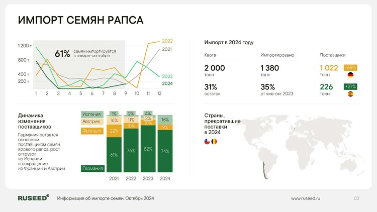Select the Франция legend label
Viewport: 377px width, 212px height.
[92, 131]
